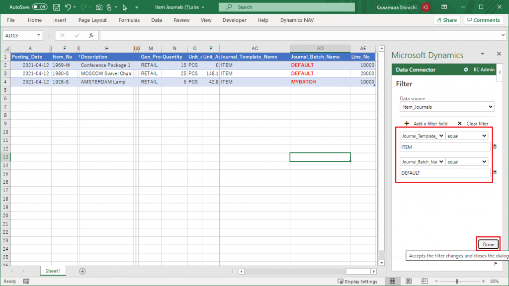This screenshot has width=509, height=286.
Task: Click the Insert Function fx icon
Action: coord(91,35)
